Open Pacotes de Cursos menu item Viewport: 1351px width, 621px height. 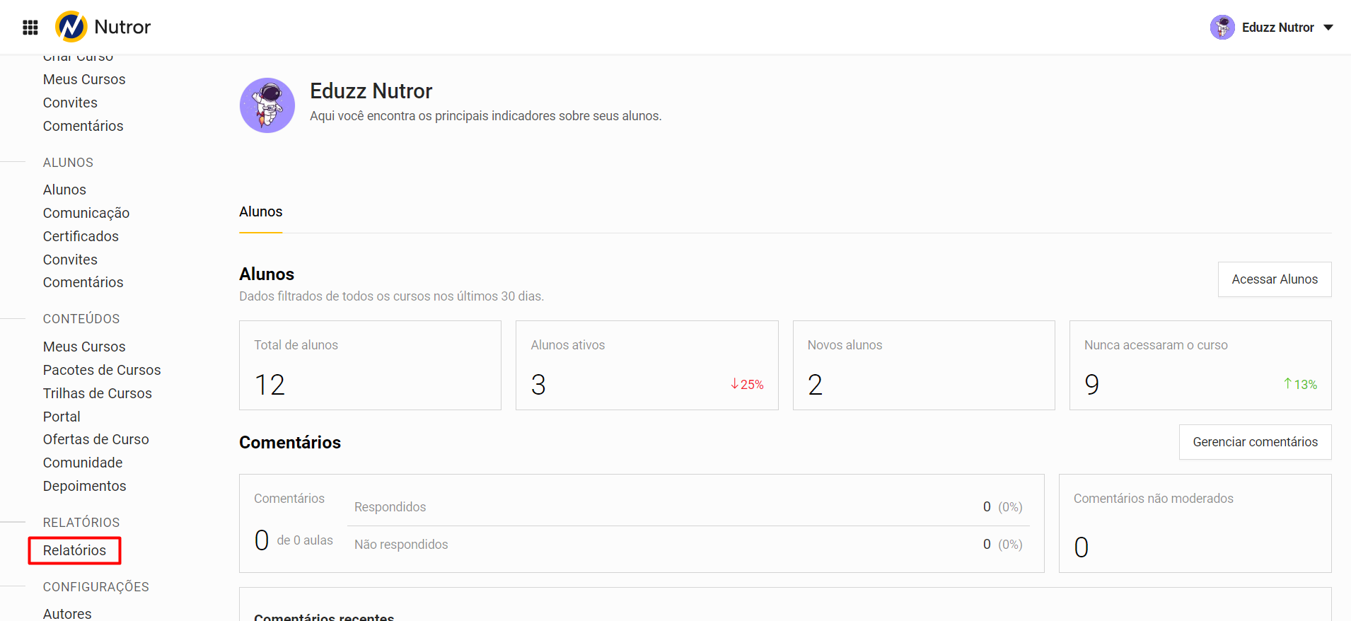pos(102,370)
